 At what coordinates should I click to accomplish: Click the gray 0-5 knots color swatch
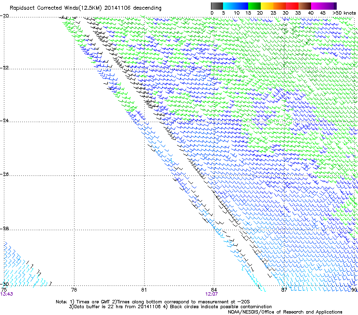click(x=217, y=6)
